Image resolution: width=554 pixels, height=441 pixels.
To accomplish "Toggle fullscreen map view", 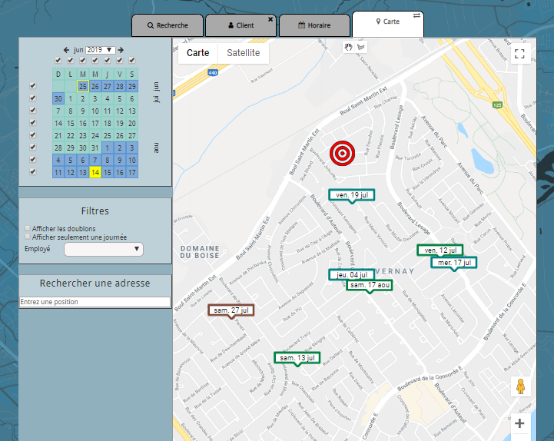I will 519,54.
